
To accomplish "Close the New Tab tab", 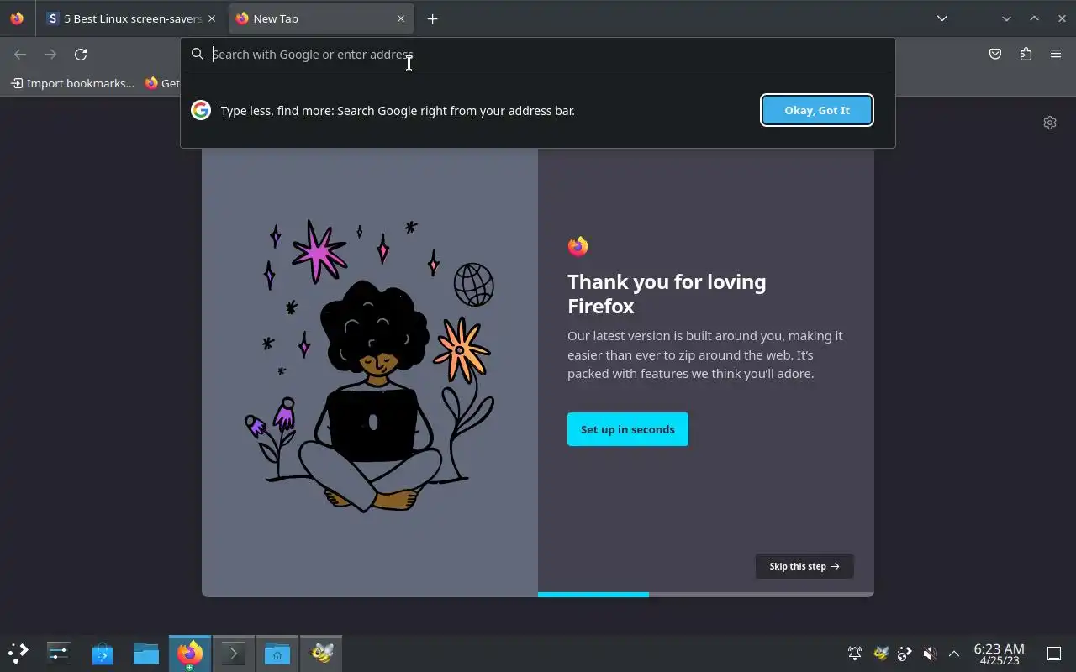I will (x=401, y=18).
